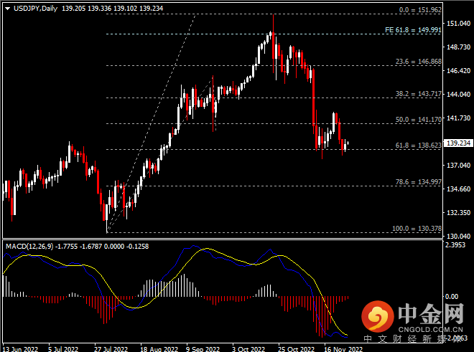This screenshot has width=474, height=352.
Task: Select the Fibonacci 0.0 = 151.962 level label
Action: click(419, 11)
